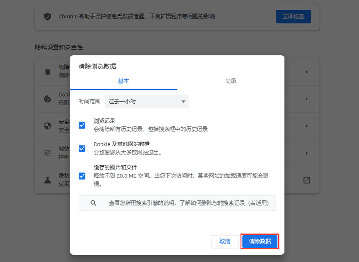This screenshot has width=359, height=262.
Task: Click the sliders icon for 网站设置
Action: 48,153
